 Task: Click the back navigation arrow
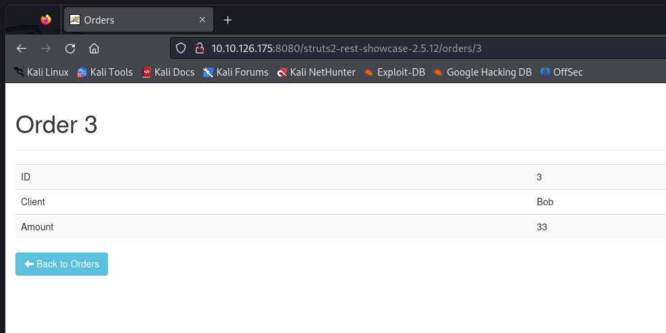22,49
